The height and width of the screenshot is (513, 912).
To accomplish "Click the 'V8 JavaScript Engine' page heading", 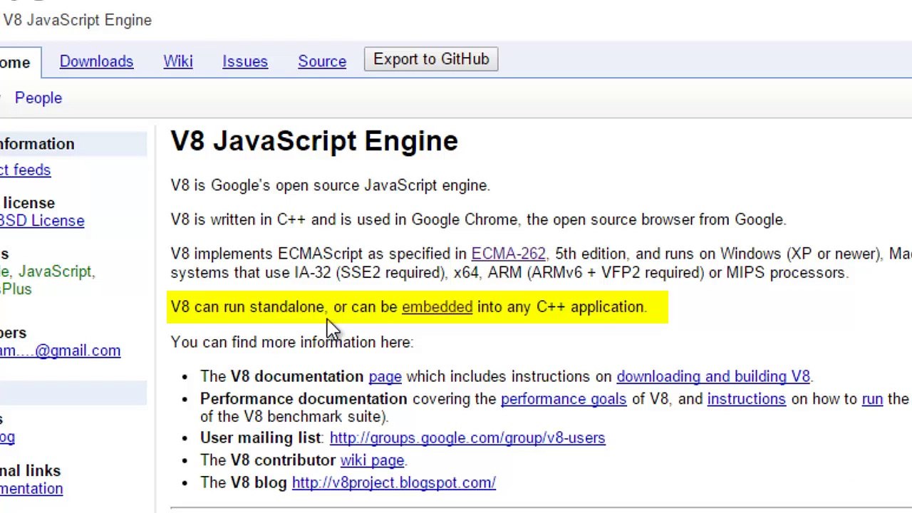I will [314, 141].
